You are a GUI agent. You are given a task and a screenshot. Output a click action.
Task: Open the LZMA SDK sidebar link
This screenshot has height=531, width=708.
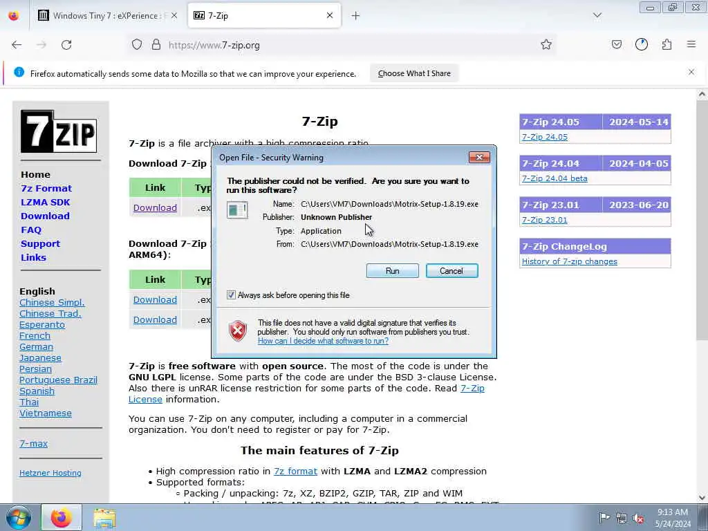point(45,203)
